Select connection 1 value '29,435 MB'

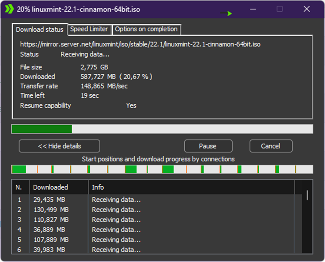pyautogui.click(x=49, y=199)
